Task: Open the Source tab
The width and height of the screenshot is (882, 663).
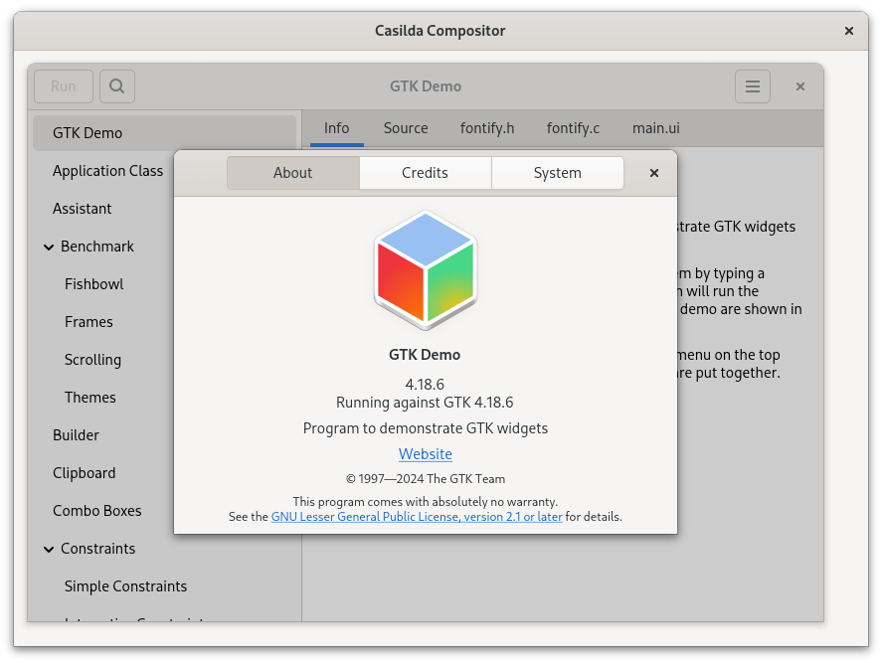Action: [x=406, y=128]
